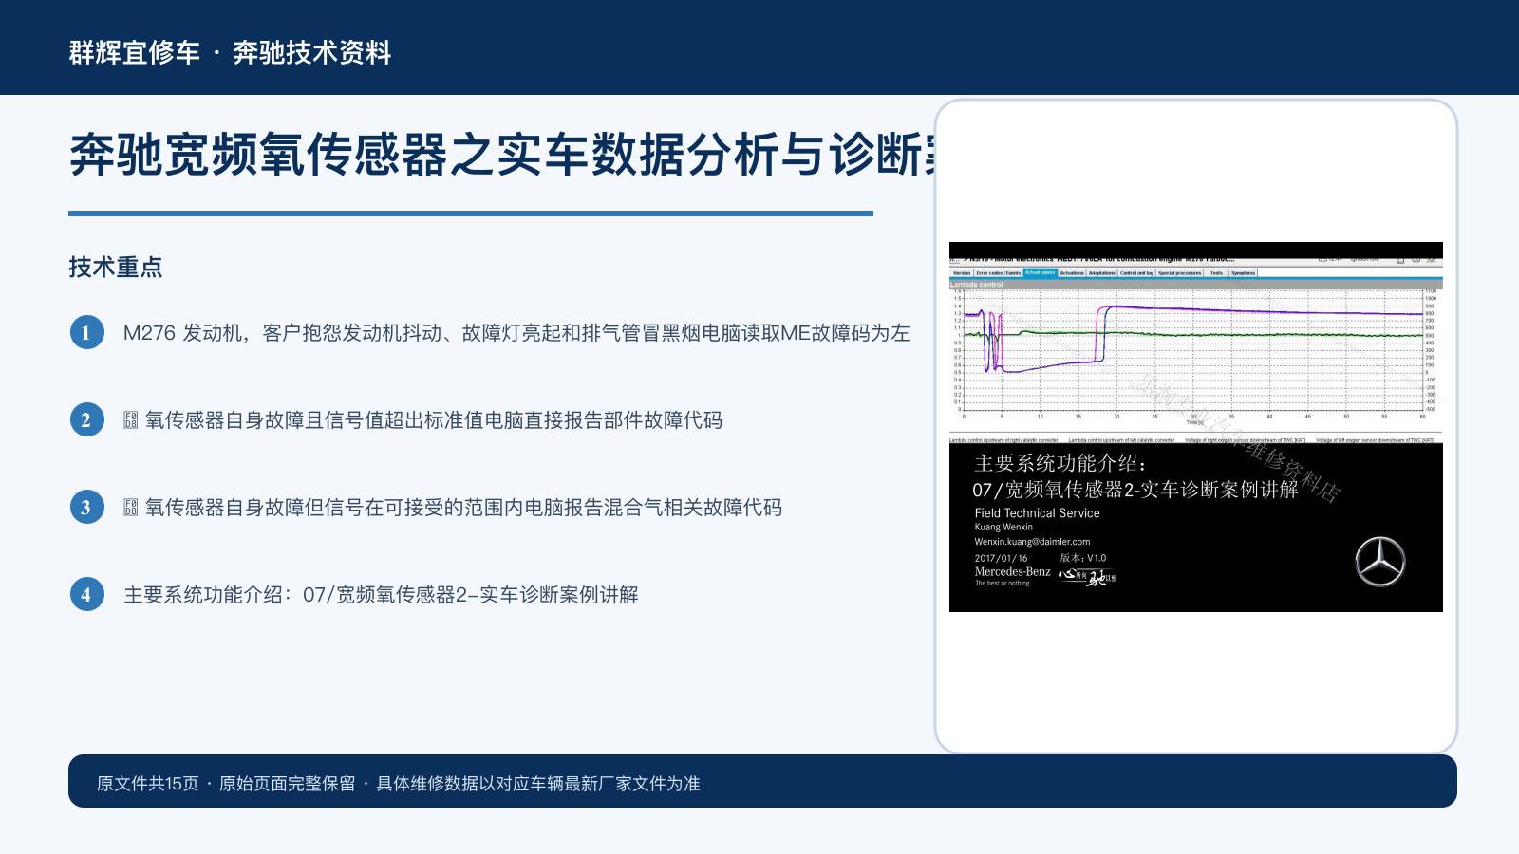Click the header text 群辉宜修车 · 奔驰技术资料

(230, 52)
